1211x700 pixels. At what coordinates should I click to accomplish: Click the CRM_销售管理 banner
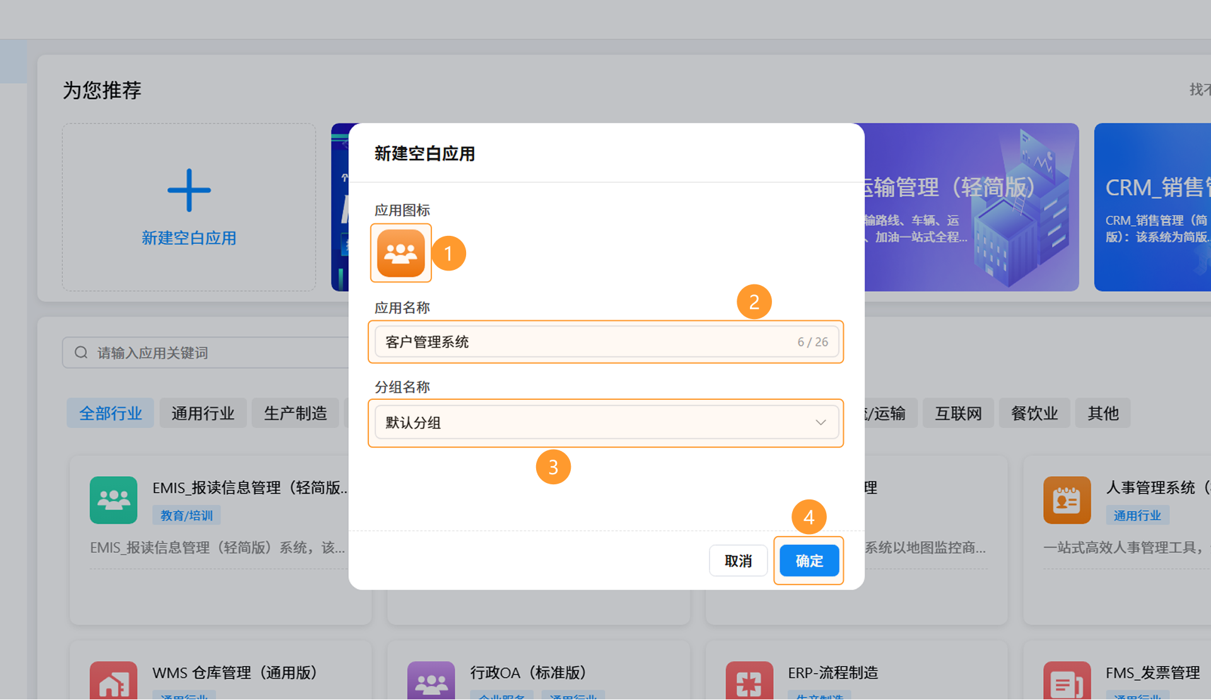1152,207
